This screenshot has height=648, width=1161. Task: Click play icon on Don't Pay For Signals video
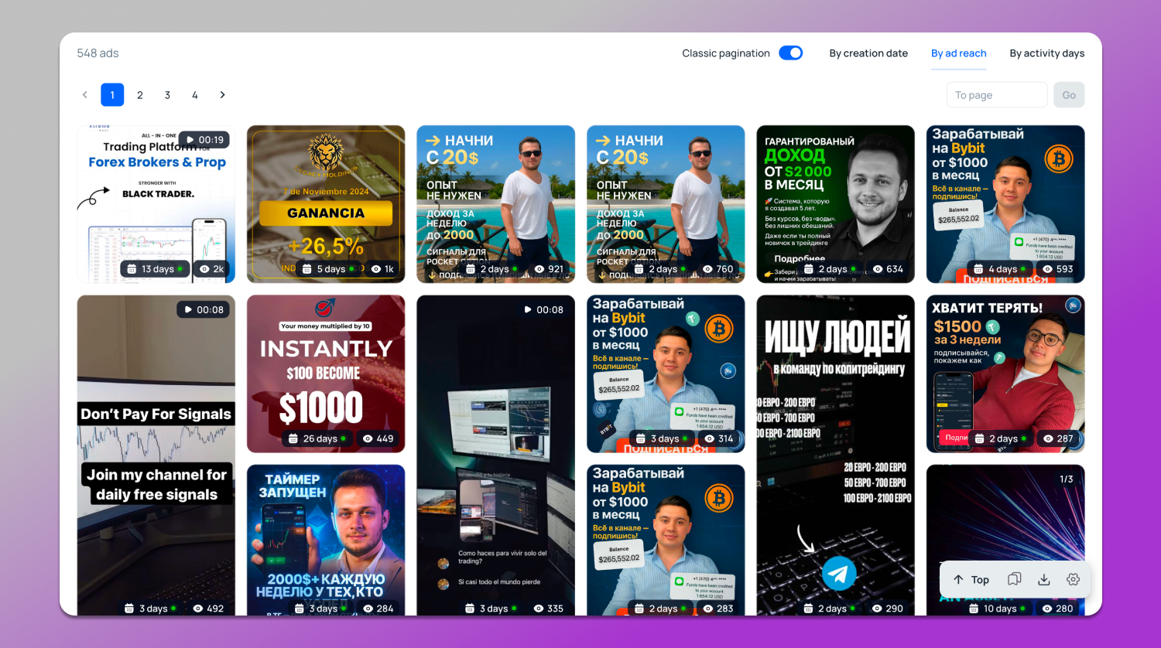click(188, 309)
